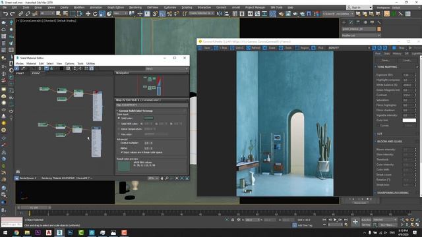Screen dimensions: 422x237
Task: Open the Rendering menu in 3ds Max
Action: pos(135,7)
